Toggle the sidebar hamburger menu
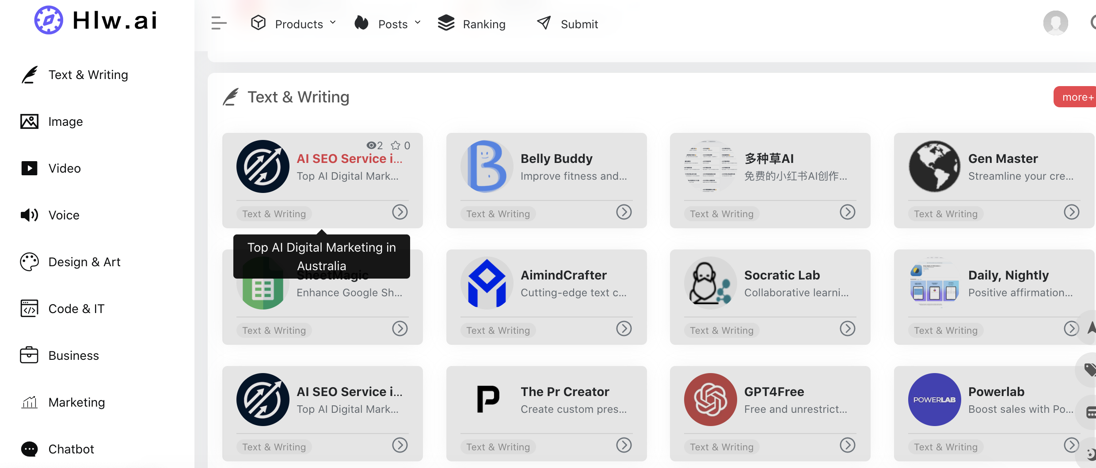Screen dimensions: 1096x468 [x=219, y=23]
